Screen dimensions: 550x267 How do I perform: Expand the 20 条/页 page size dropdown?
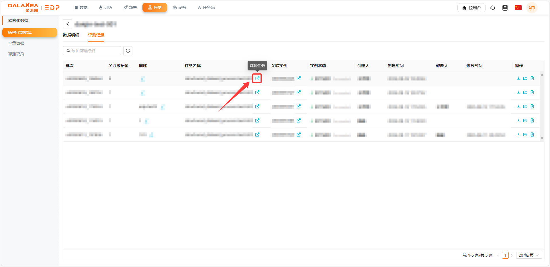tap(529, 255)
